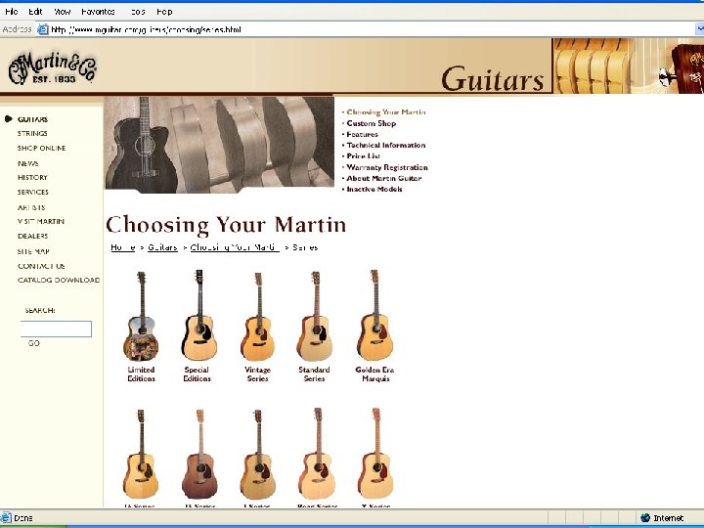
Task: Click the guitar bodies banner photo
Action: [x=220, y=145]
